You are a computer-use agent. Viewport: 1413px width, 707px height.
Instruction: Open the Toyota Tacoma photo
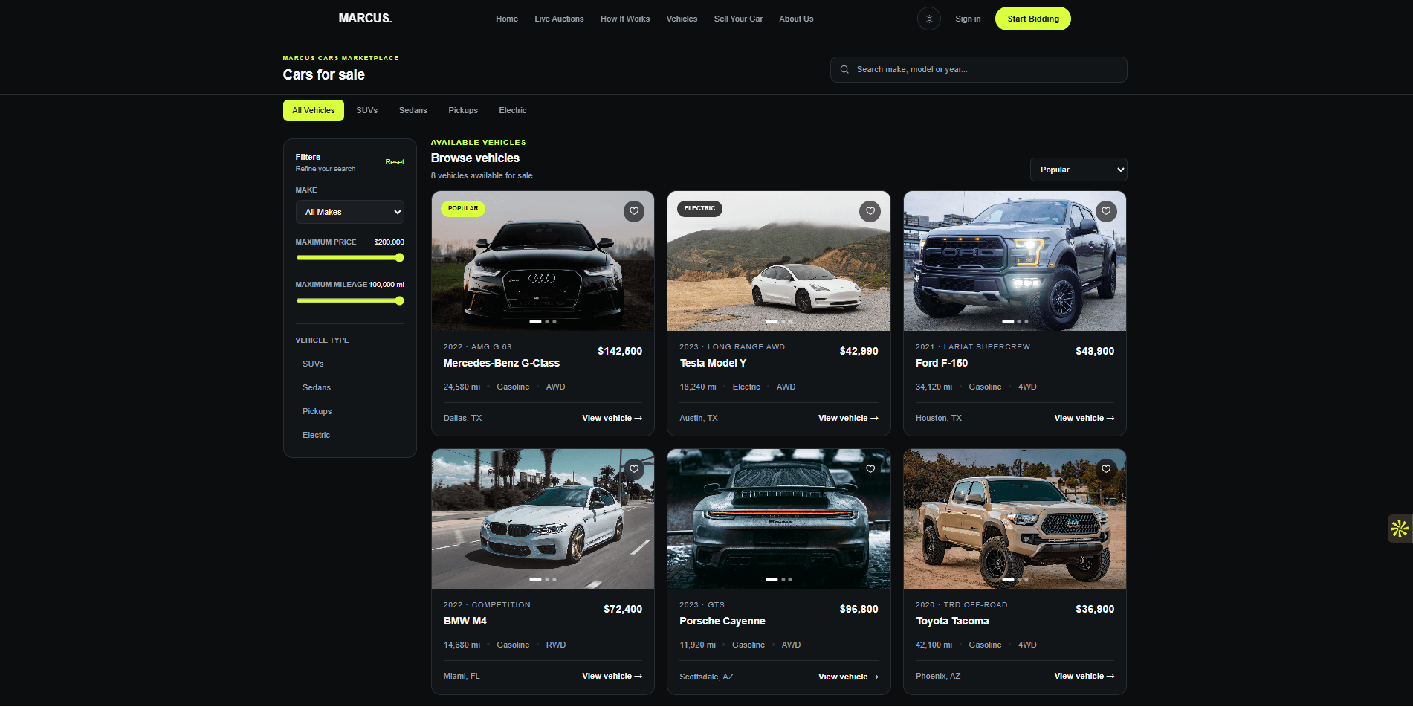1015,519
